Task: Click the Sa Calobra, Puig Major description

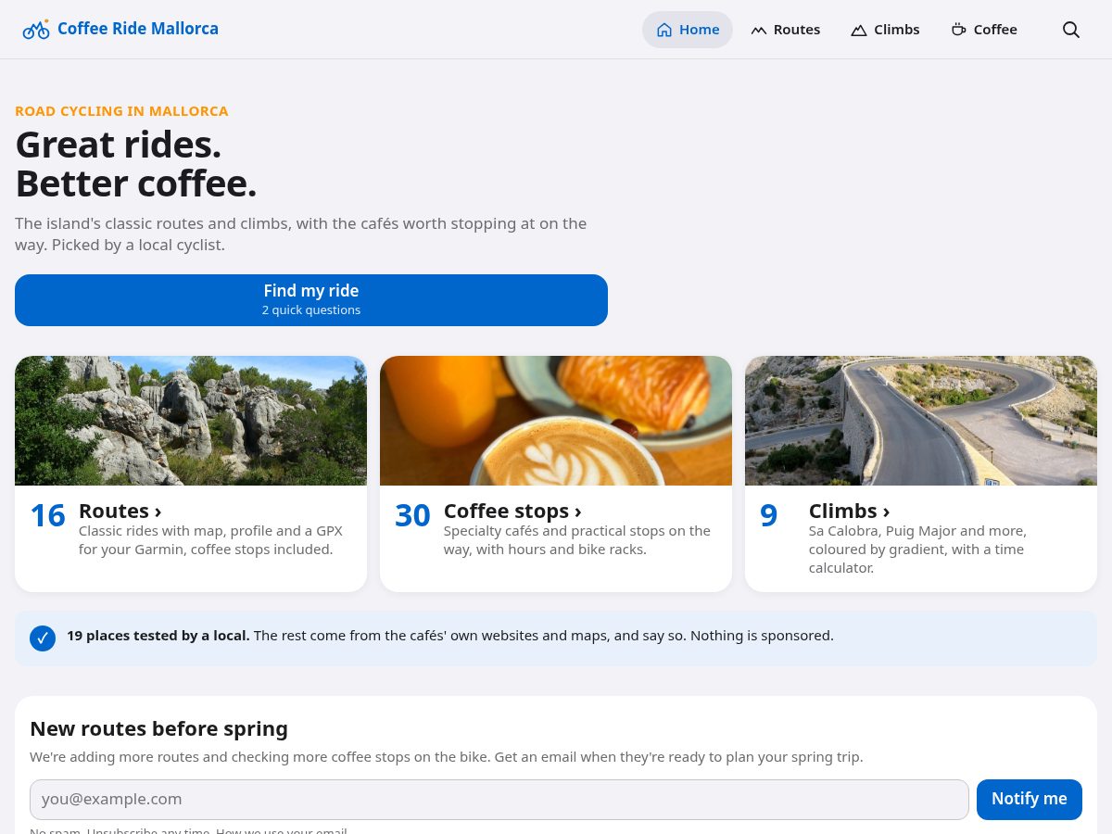Action: point(917,550)
